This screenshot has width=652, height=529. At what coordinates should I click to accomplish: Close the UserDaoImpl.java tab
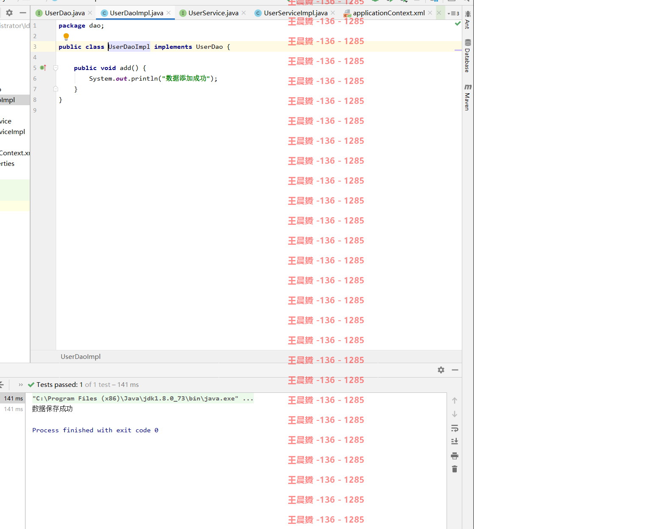[169, 13]
